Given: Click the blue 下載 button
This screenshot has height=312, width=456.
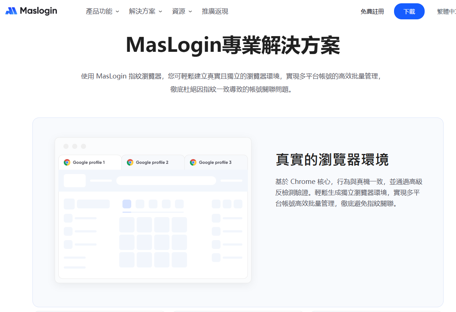Looking at the screenshot, I should pos(409,11).
